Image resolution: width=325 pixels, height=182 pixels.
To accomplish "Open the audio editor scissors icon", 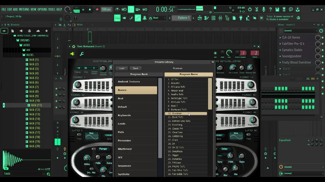I will click(x=257, y=10).
